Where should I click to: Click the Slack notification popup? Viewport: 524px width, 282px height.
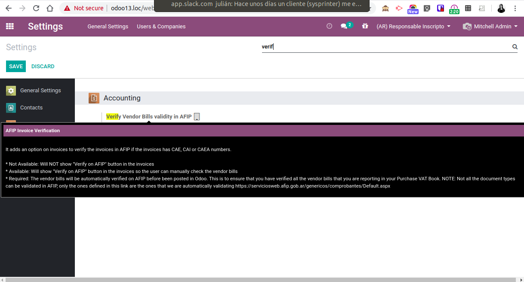click(262, 6)
